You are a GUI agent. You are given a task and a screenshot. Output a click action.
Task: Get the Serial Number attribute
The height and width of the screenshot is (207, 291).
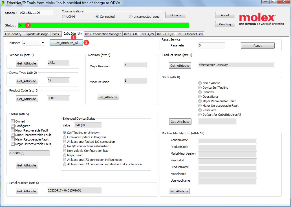27,191
